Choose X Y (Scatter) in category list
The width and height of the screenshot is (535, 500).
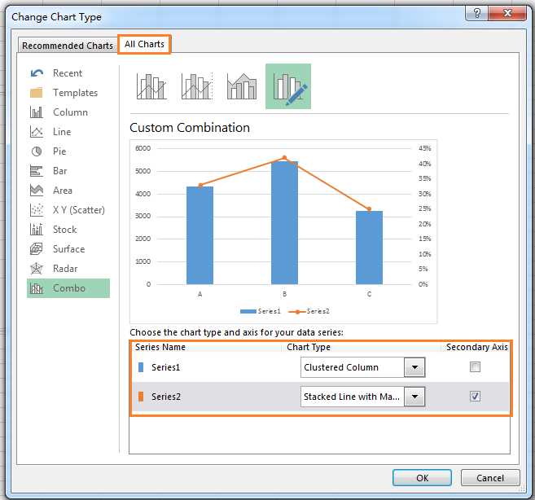click(68, 210)
